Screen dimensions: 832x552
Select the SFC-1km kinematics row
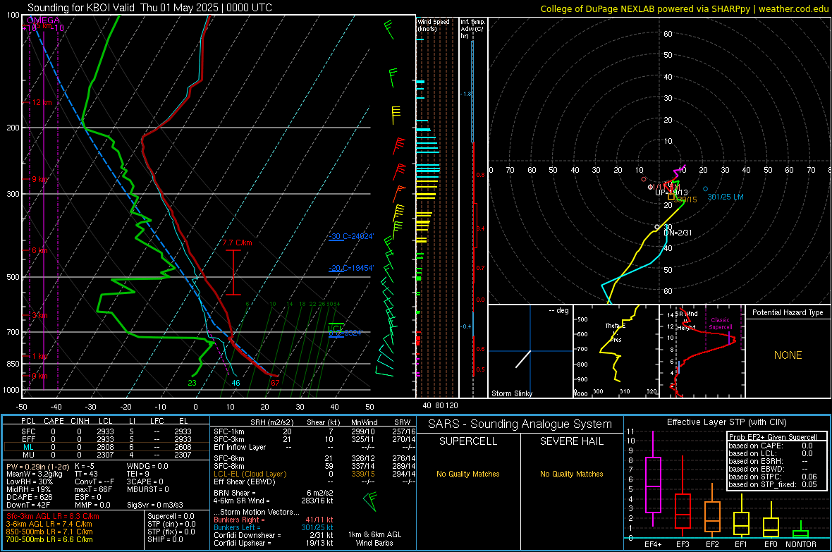314,431
